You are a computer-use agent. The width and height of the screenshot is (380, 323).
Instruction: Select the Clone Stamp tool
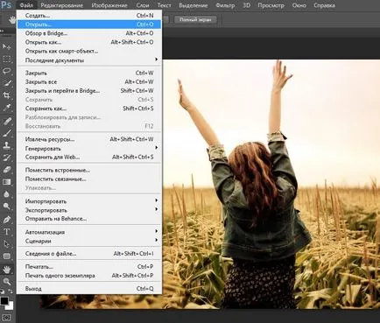(x=6, y=145)
